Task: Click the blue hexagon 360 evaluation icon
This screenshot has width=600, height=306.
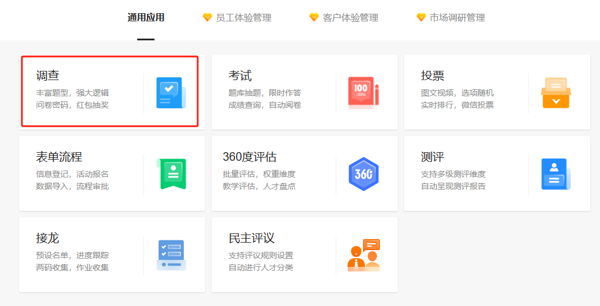Action: click(x=364, y=174)
